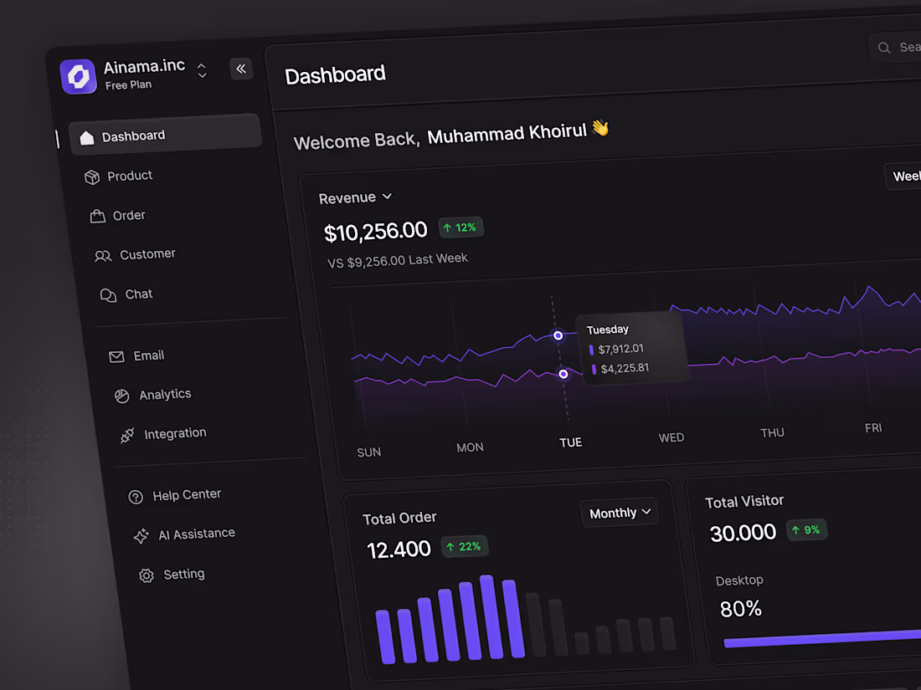The height and width of the screenshot is (690, 921).
Task: Open the Help Center question mark icon
Action: click(136, 496)
